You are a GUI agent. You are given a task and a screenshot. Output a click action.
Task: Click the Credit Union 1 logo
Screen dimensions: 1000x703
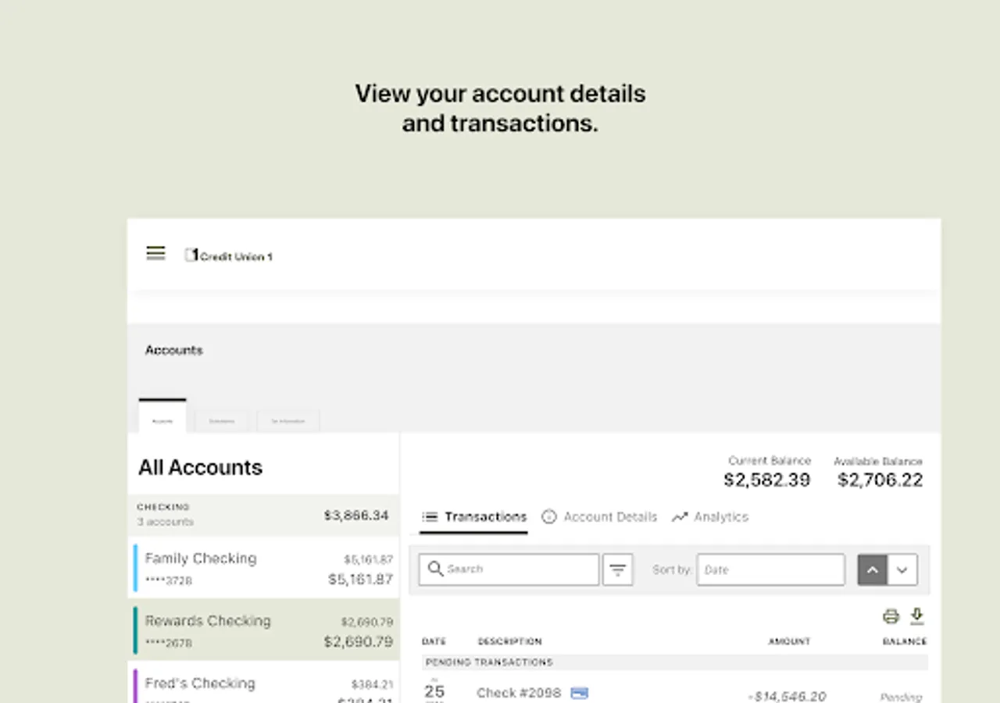point(229,255)
